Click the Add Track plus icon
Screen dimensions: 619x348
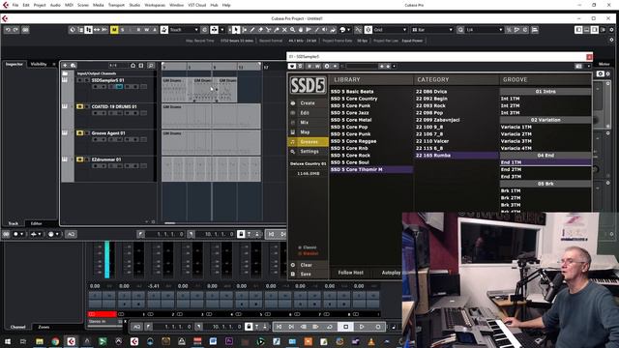point(65,65)
